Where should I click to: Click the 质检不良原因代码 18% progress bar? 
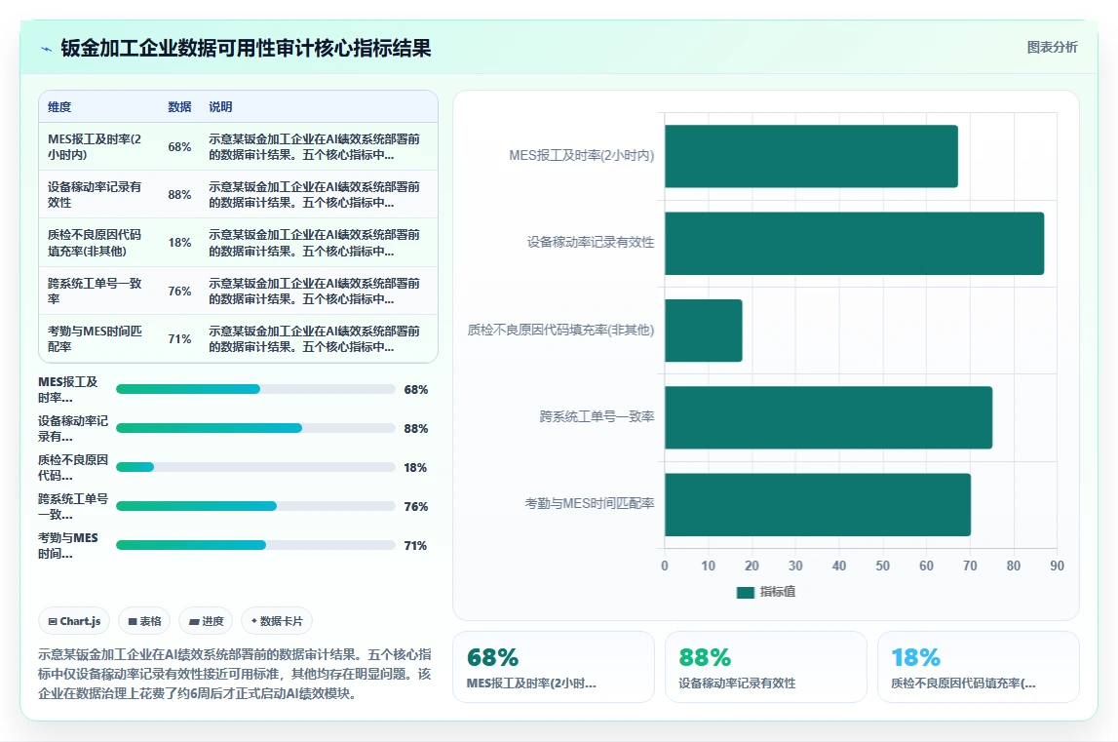(256, 467)
